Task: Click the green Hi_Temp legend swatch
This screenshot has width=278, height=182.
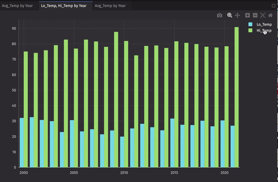Action: pos(250,30)
